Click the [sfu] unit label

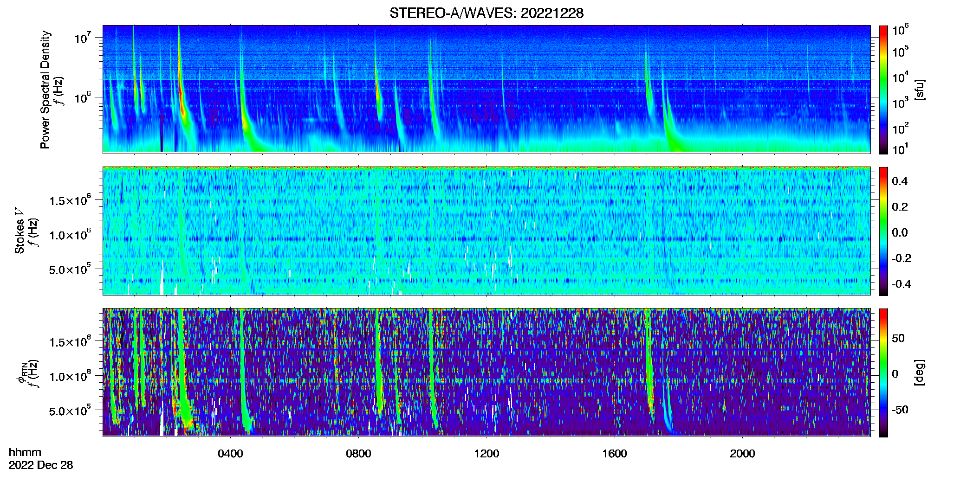point(920,90)
